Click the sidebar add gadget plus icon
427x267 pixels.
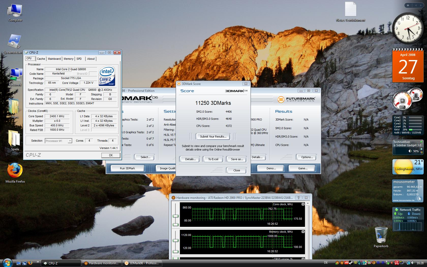tap(408, 5)
